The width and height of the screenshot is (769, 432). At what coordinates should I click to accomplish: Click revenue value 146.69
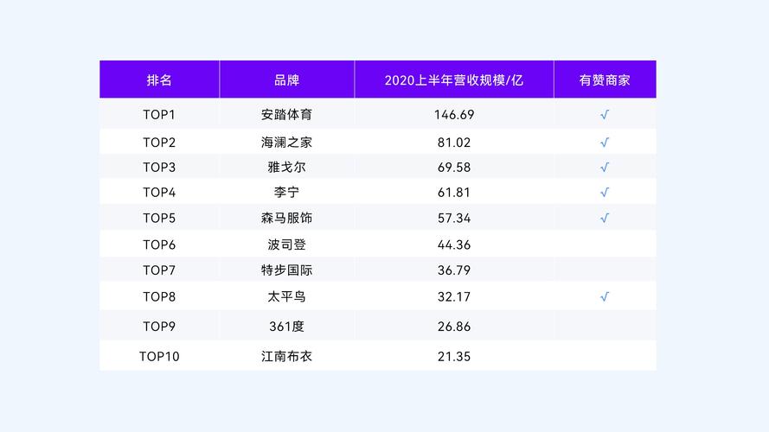(453, 115)
